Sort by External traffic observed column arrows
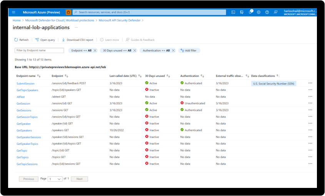This screenshot has width=325, height=196. pos(247,76)
